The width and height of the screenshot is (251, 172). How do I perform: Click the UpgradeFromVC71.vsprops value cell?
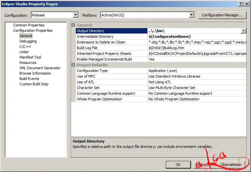coord(197,54)
